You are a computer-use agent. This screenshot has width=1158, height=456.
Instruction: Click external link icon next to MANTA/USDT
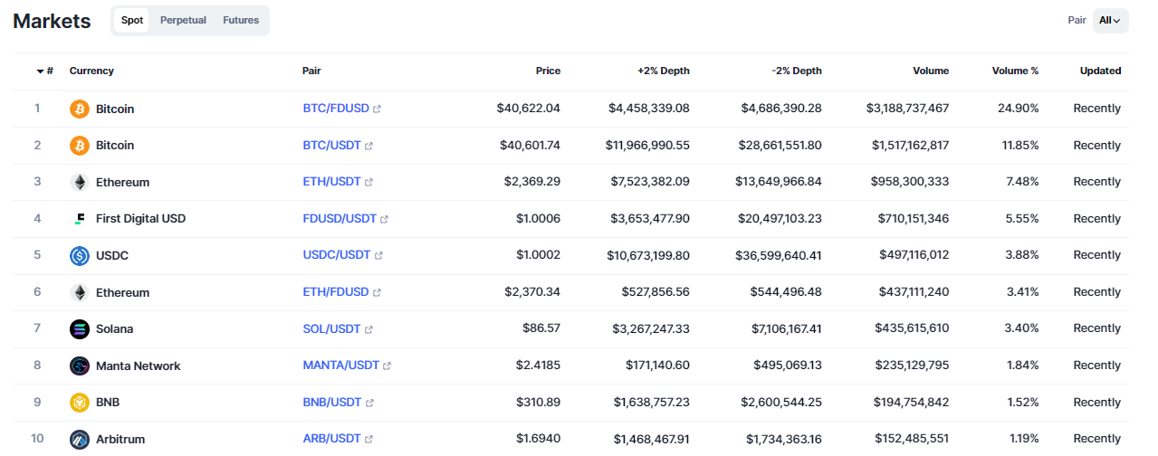point(388,366)
